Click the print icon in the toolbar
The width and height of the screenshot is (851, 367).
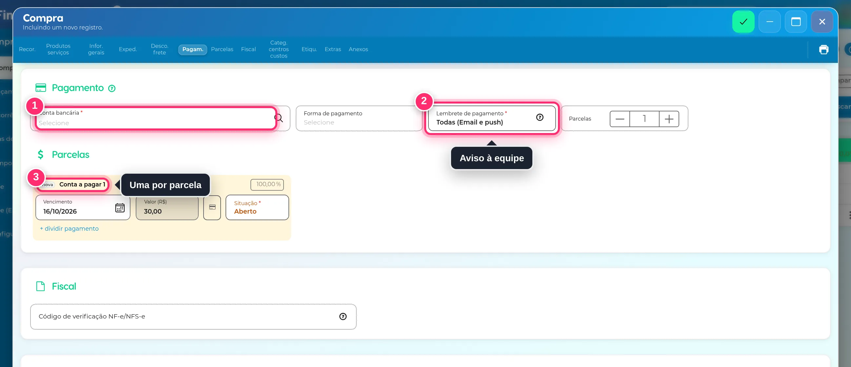pyautogui.click(x=823, y=49)
